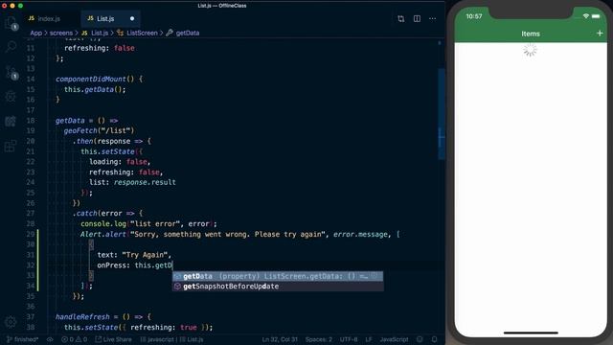The height and width of the screenshot is (345, 613).
Task: Open the Source Control view
Action: [11, 72]
